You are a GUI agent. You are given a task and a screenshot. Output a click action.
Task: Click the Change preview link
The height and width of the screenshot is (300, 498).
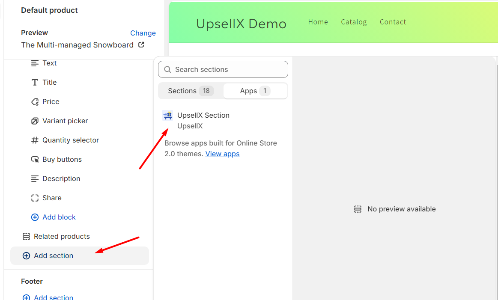143,33
